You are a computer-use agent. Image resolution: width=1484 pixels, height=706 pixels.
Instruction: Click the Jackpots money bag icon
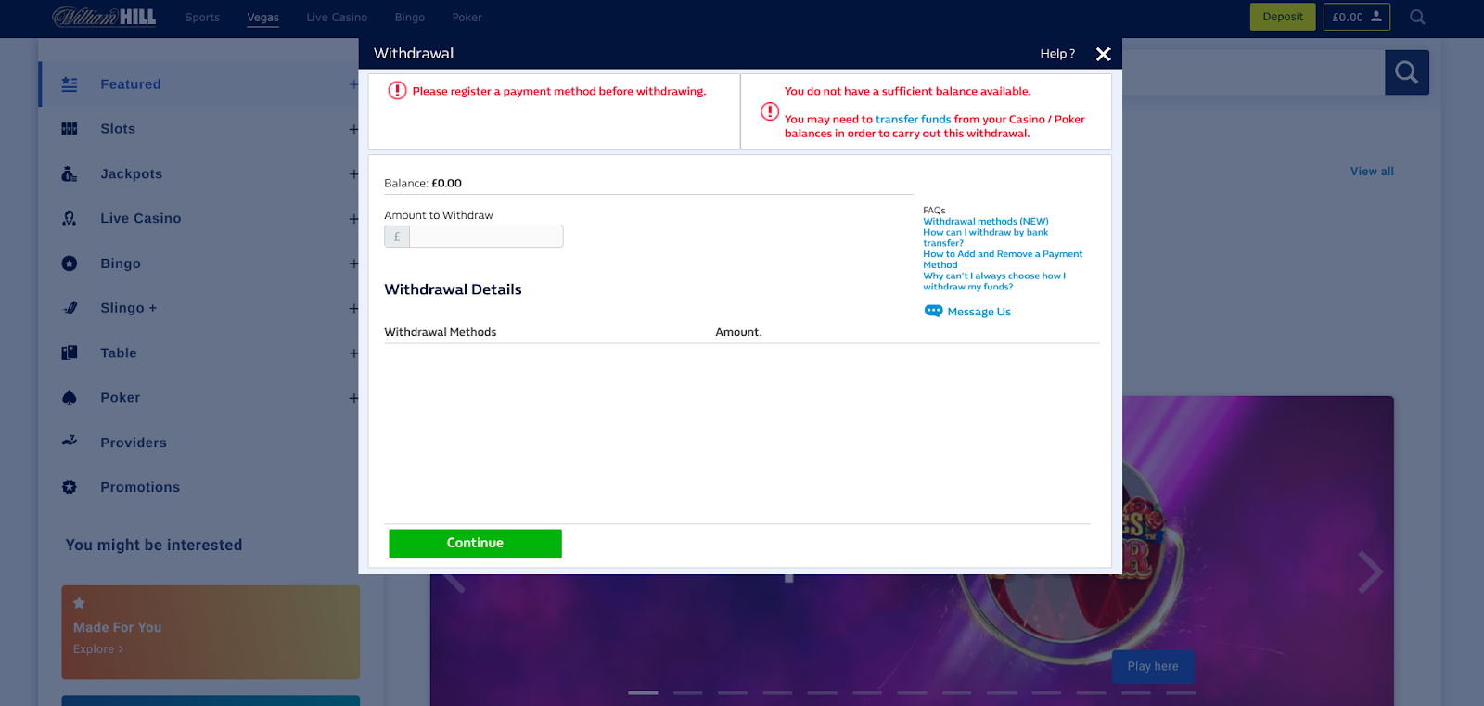coord(70,173)
